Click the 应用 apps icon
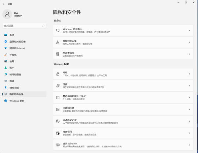Screen dimensions: 198x153 point(6,61)
